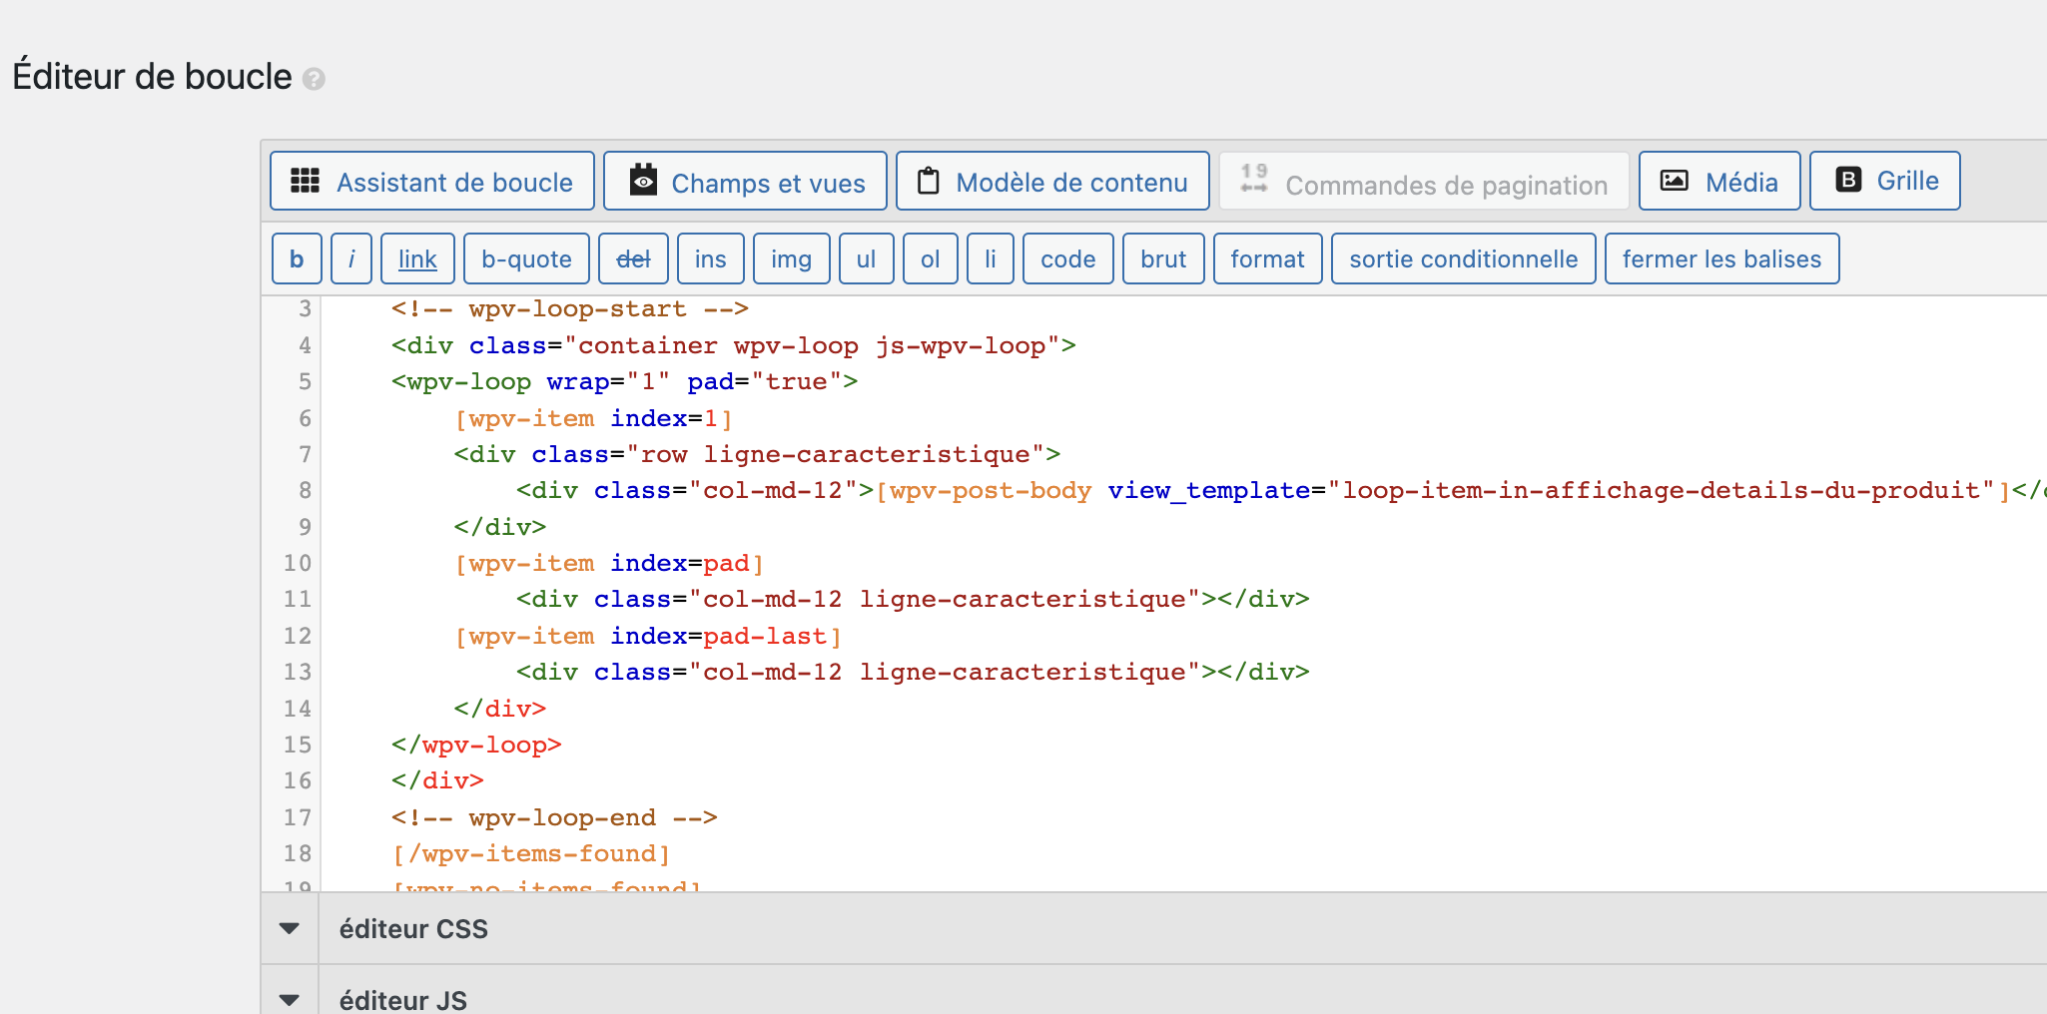The width and height of the screenshot is (2047, 1014).
Task: Click the container wpv-loop div line
Action: (x=733, y=345)
